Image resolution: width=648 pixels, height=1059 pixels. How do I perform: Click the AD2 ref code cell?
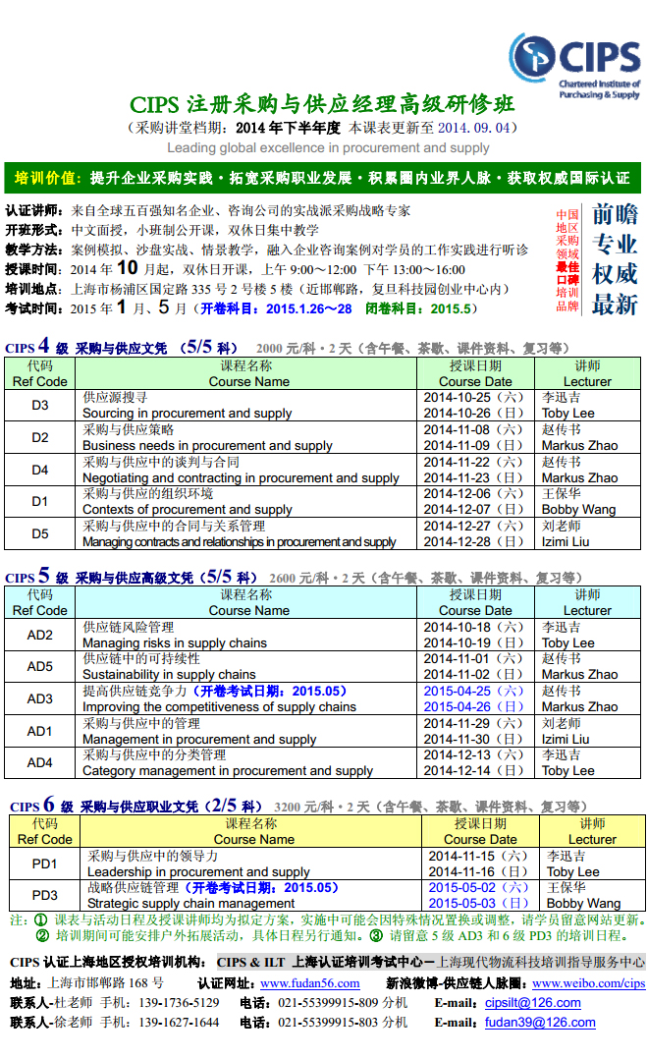[40, 635]
